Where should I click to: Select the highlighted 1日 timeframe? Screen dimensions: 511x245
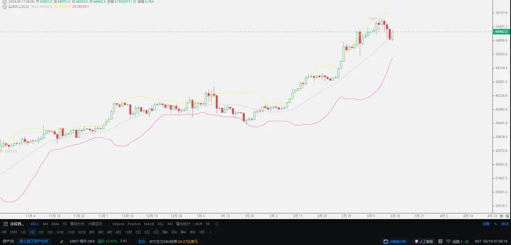32,232
